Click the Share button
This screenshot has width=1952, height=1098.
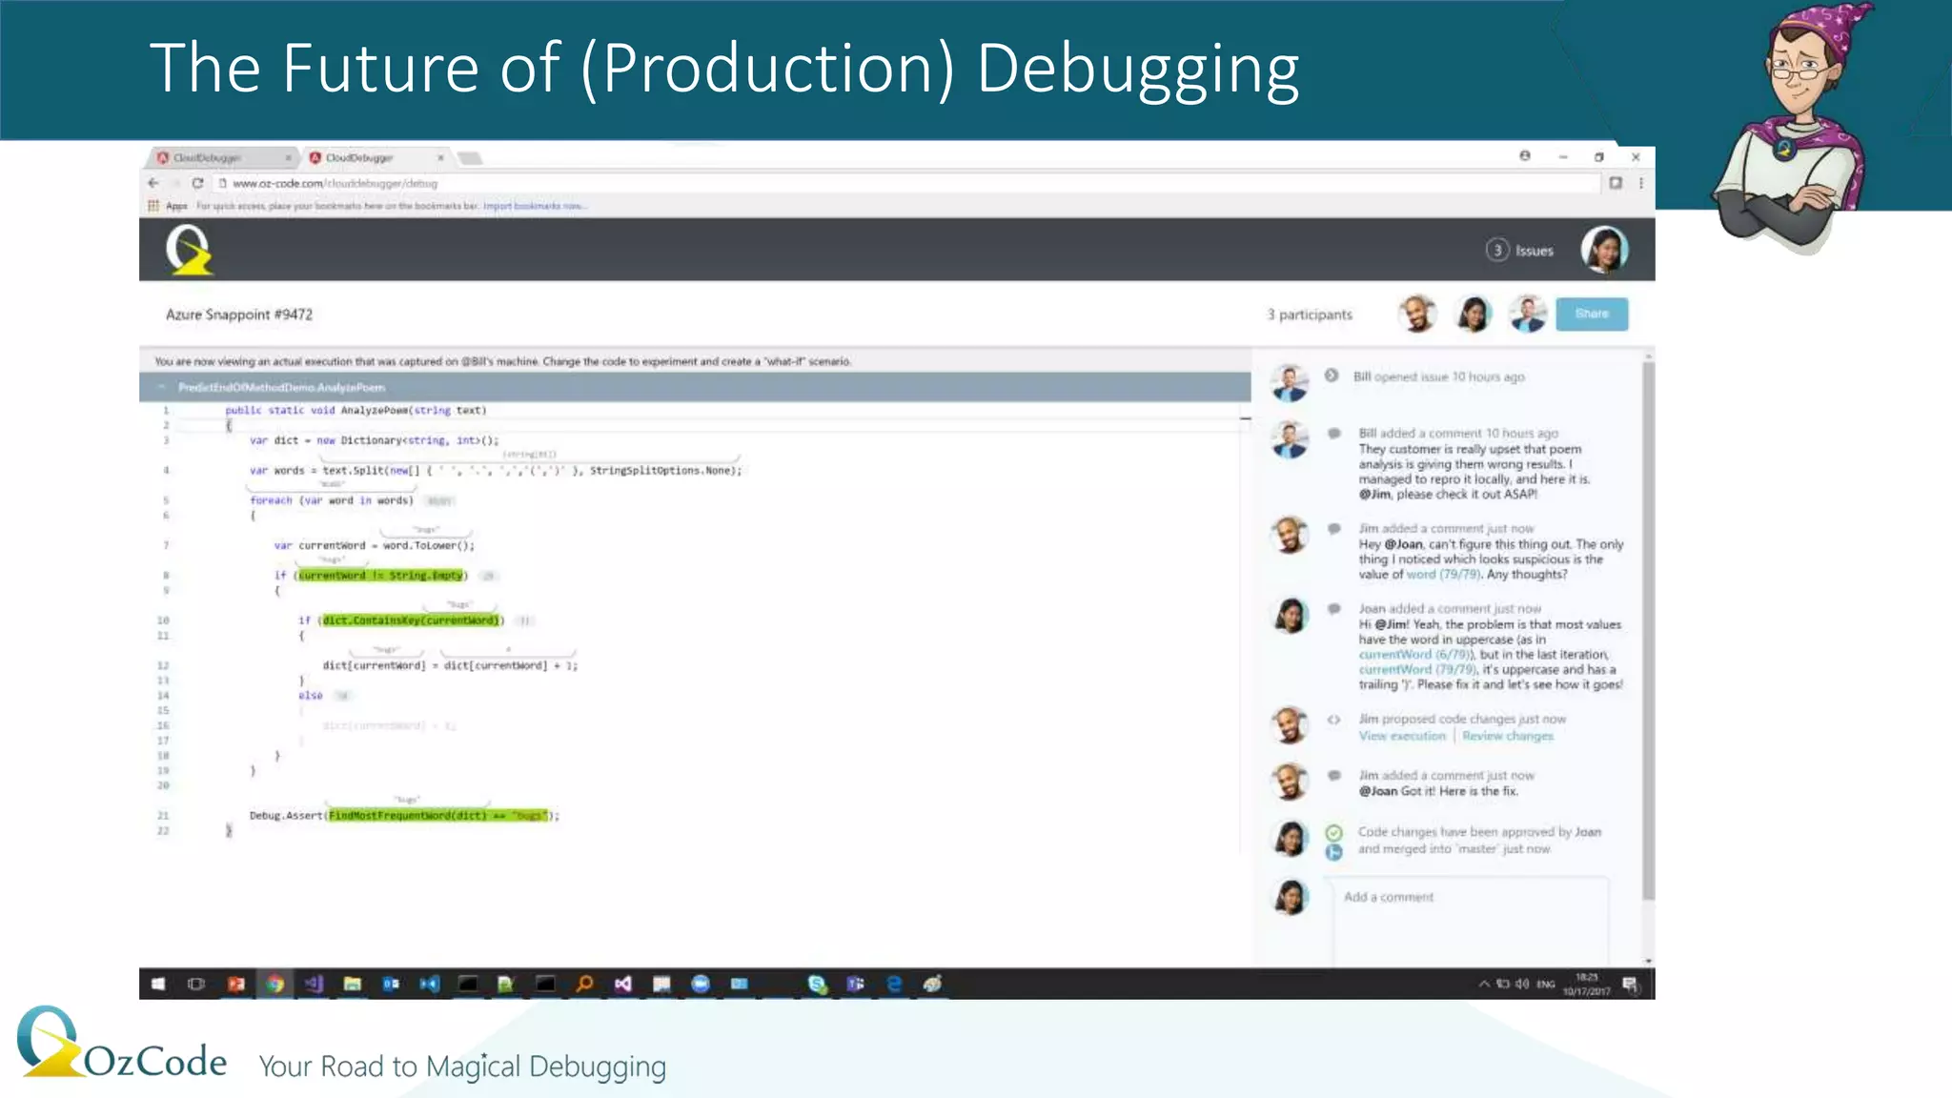pyautogui.click(x=1592, y=314)
